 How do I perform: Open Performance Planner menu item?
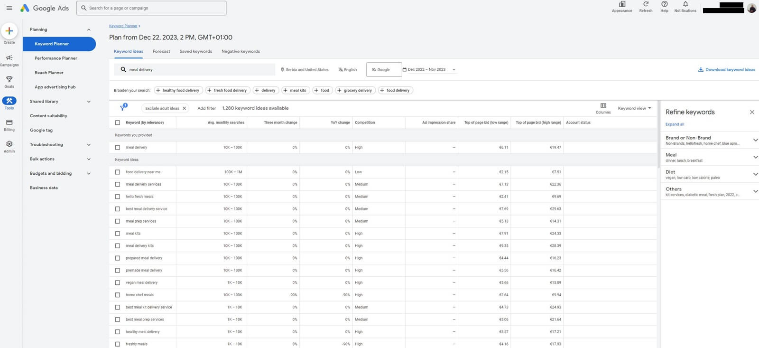[x=56, y=58]
